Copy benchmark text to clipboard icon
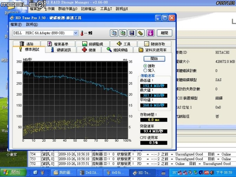The width and height of the screenshot is (236, 177). pyautogui.click(x=114, y=33)
